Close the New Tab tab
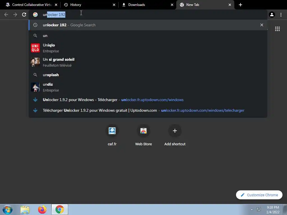Viewport: 287px width, 215px height. 230,5
